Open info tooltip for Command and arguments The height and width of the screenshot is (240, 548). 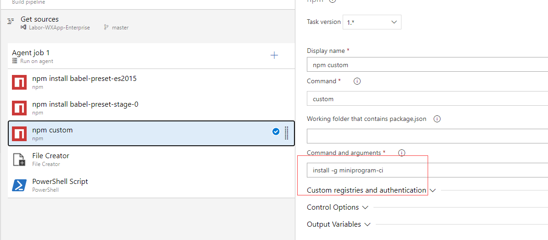point(401,153)
